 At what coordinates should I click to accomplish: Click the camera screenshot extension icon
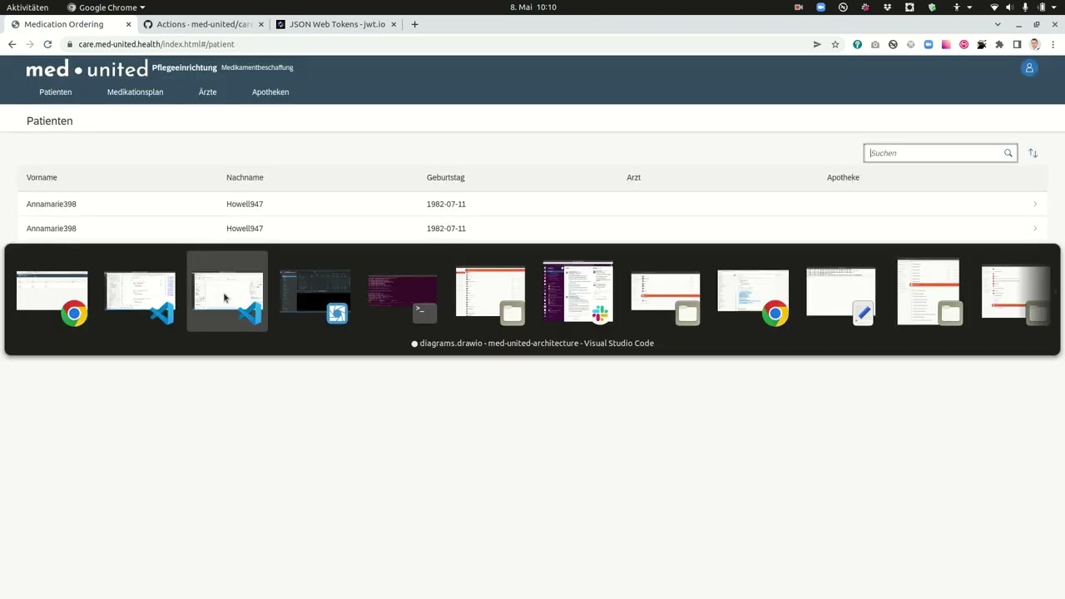point(875,44)
